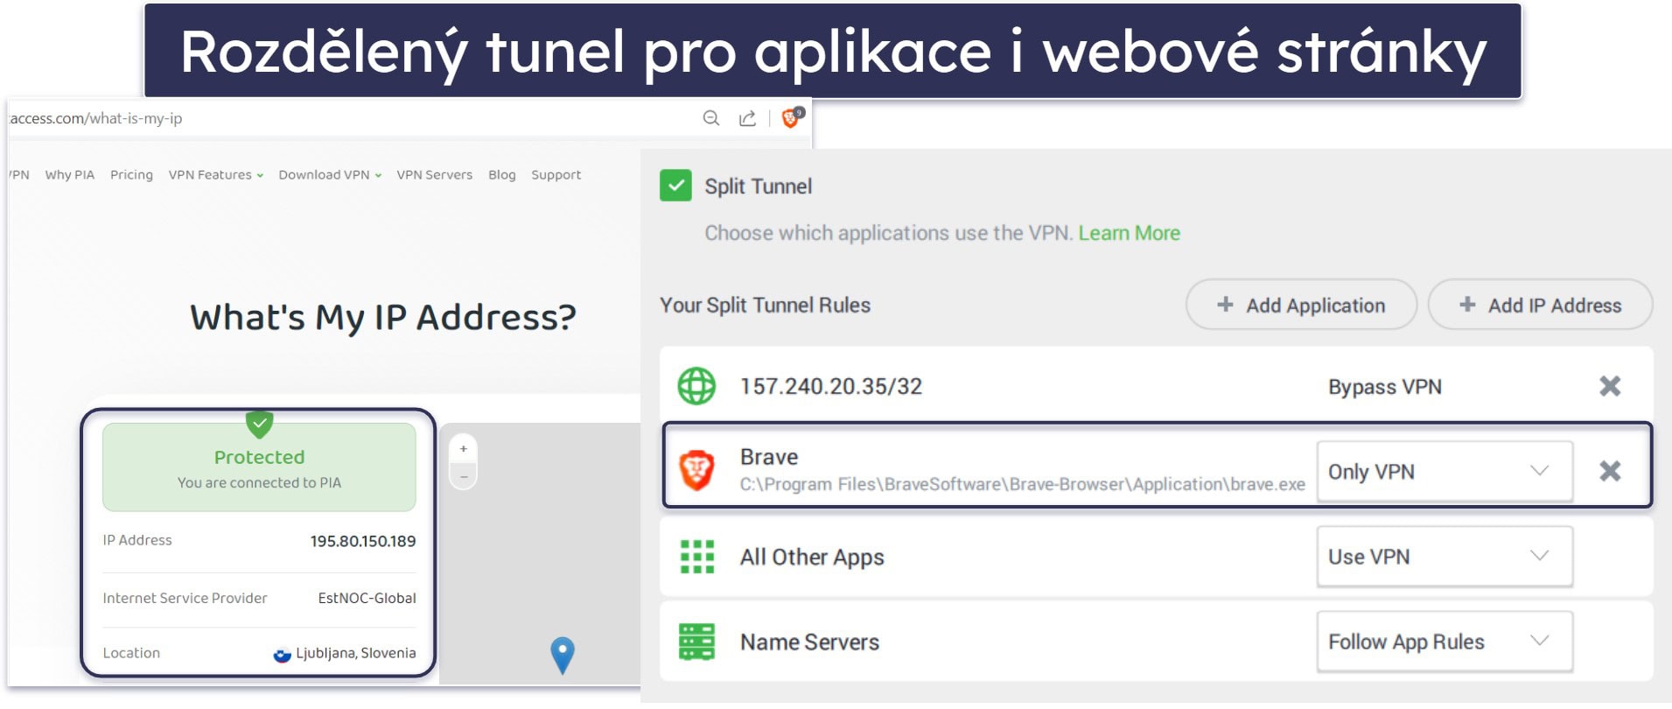Click the 157.240.20.35/32 rule text
The height and width of the screenshot is (709, 1672).
coord(831,386)
